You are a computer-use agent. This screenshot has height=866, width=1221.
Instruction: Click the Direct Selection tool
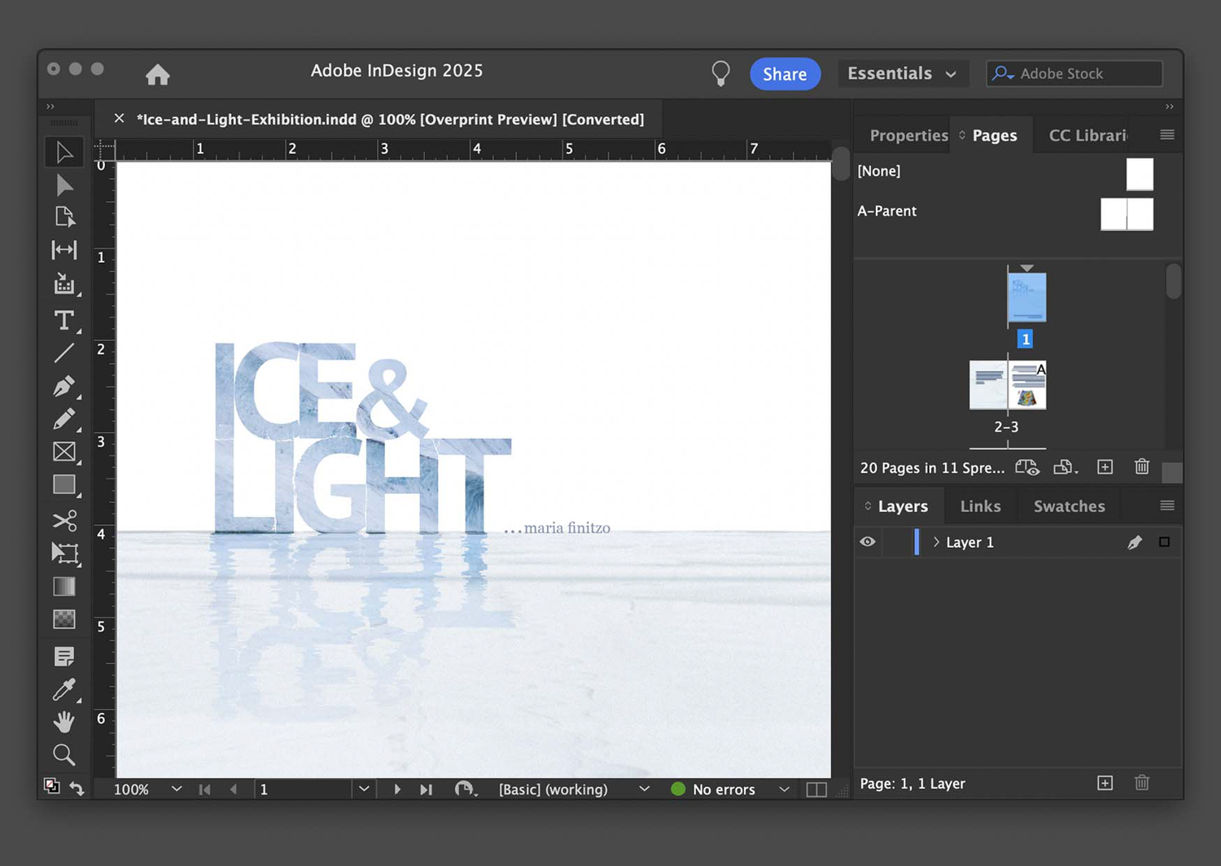(x=63, y=186)
